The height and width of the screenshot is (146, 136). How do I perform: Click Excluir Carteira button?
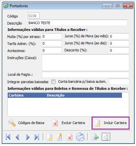pyautogui.click(x=69, y=123)
